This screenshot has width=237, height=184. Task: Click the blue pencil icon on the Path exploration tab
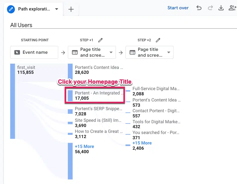click(x=11, y=9)
